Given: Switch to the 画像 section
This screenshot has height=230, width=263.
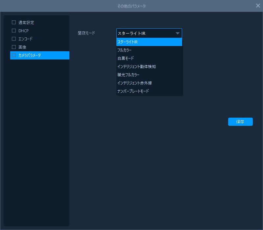Looking at the screenshot, I should 22,47.
